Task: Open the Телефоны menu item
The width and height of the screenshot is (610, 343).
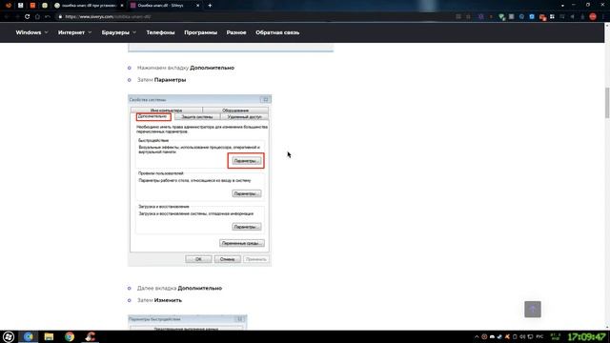Action: click(x=160, y=32)
